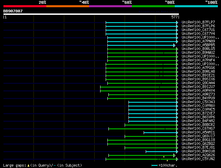Click the UniRef100_A7PGG6 text
This screenshot has width=221, height=168.
[198, 68]
